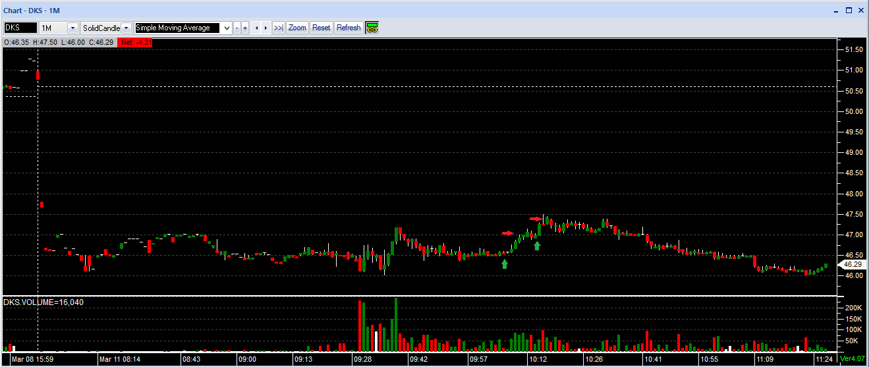Click the DKS symbol input field
The image size is (869, 367).
[20, 28]
